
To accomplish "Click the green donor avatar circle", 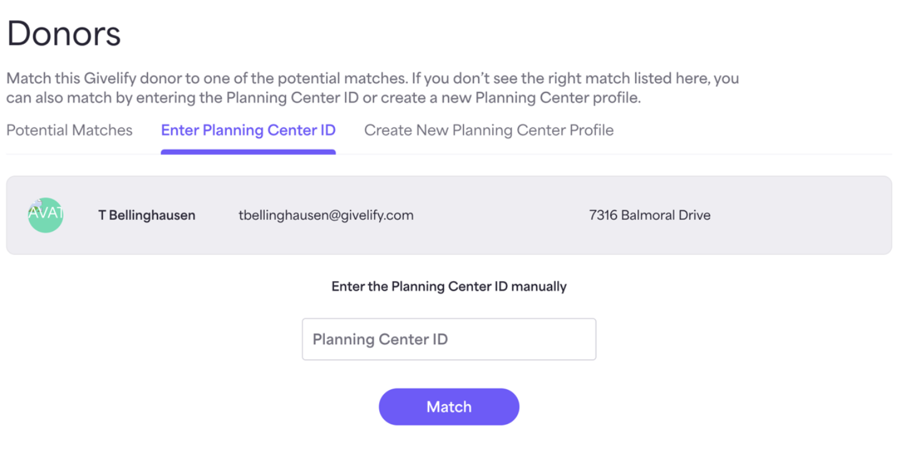I will click(x=46, y=215).
